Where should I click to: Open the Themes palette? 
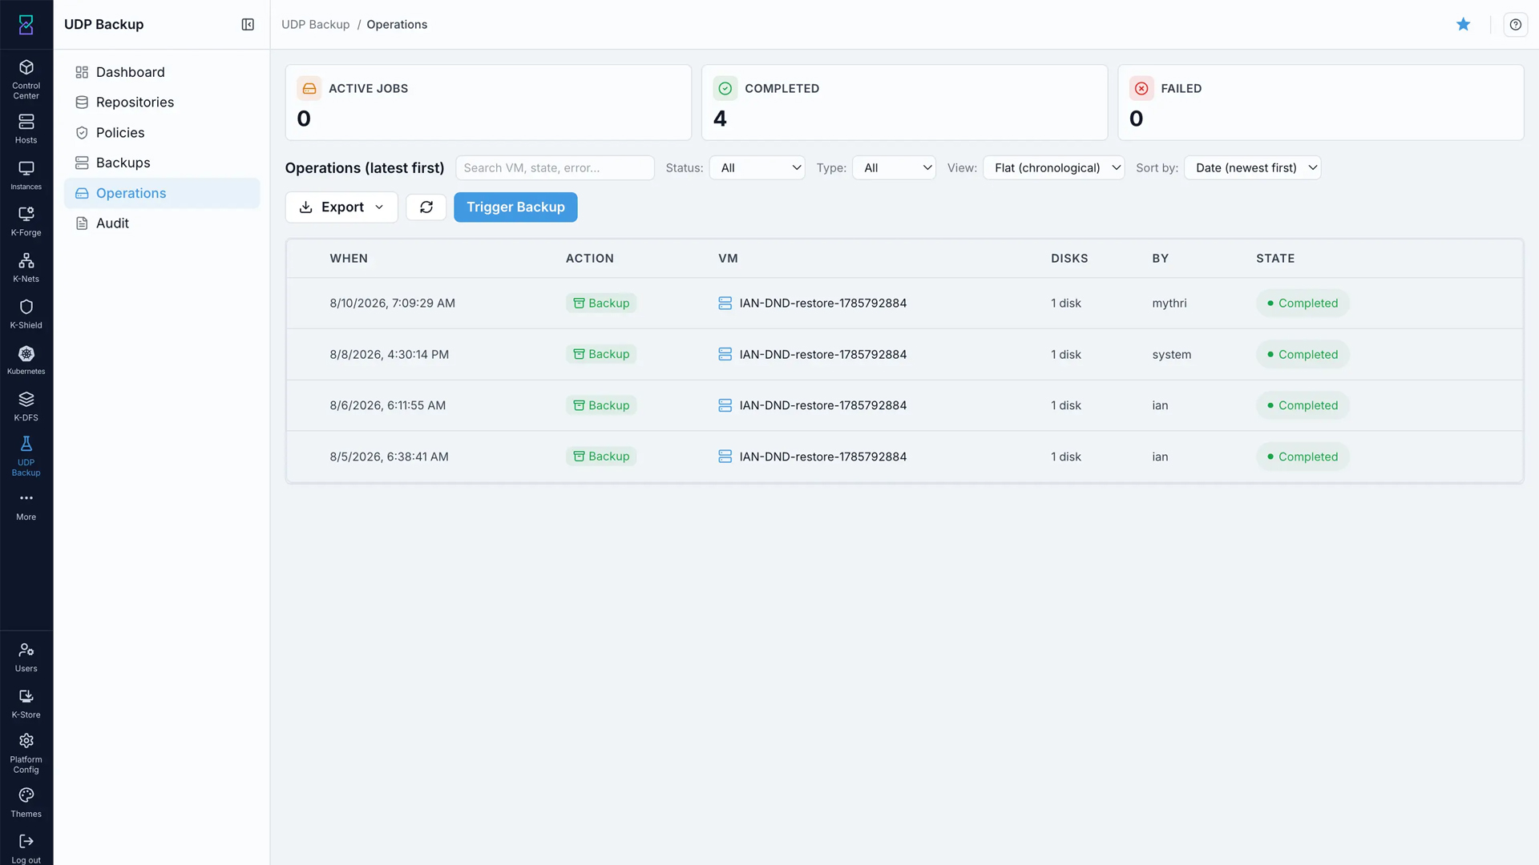pos(26,803)
